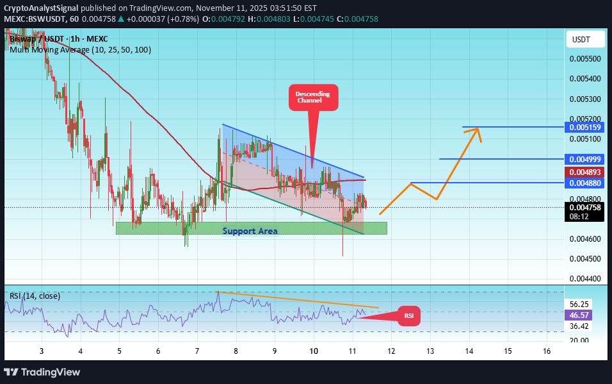
Task: Select the blue target price level 0.005159
Action: (x=584, y=128)
